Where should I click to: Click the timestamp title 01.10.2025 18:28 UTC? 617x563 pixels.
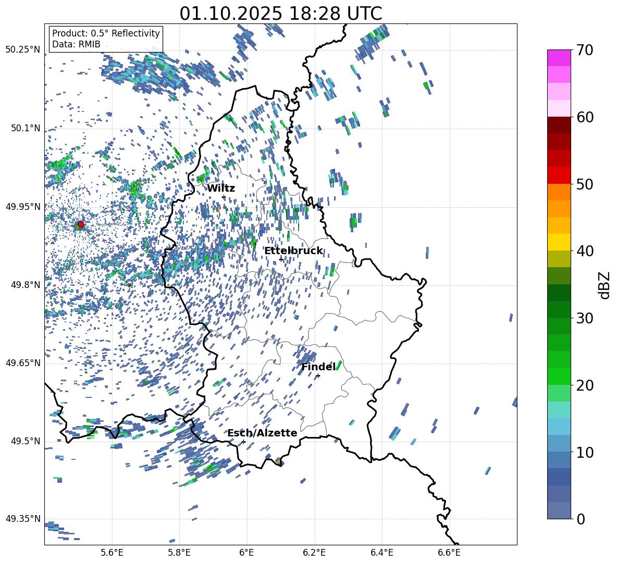280,14
